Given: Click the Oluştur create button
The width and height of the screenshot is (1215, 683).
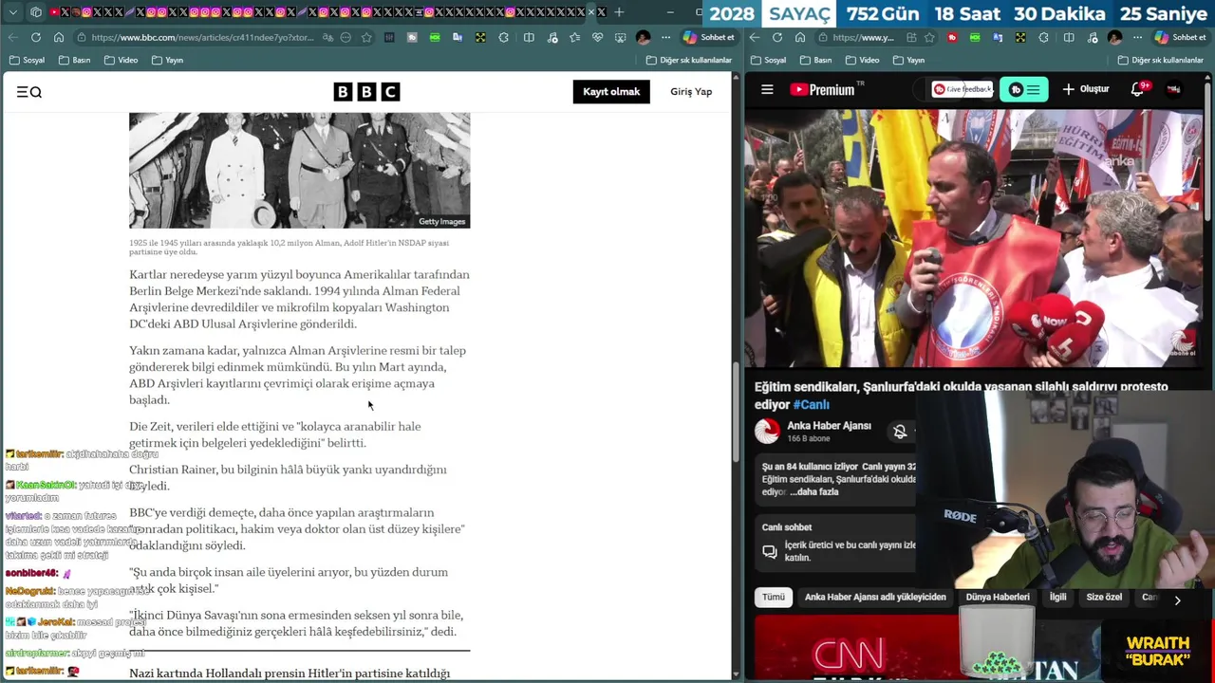Looking at the screenshot, I should (x=1086, y=89).
